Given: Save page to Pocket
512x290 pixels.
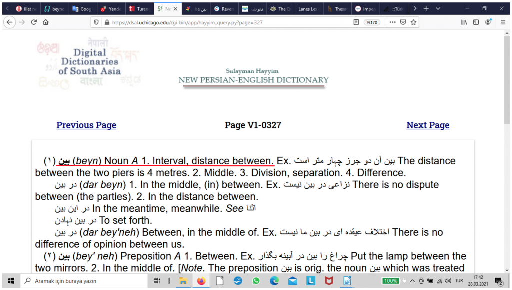Looking at the screenshot, I should tap(403, 22).
